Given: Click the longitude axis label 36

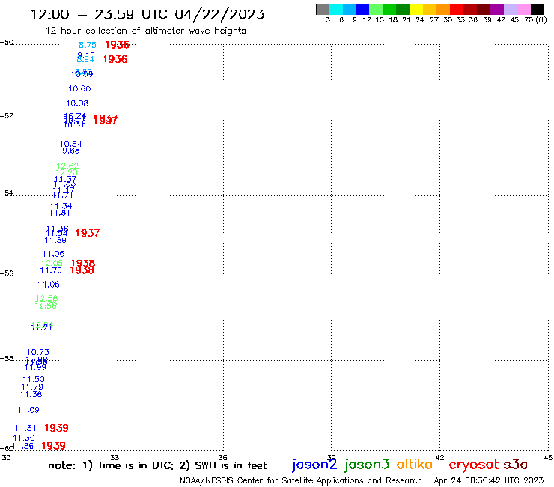Looking at the screenshot, I should coord(222,458).
